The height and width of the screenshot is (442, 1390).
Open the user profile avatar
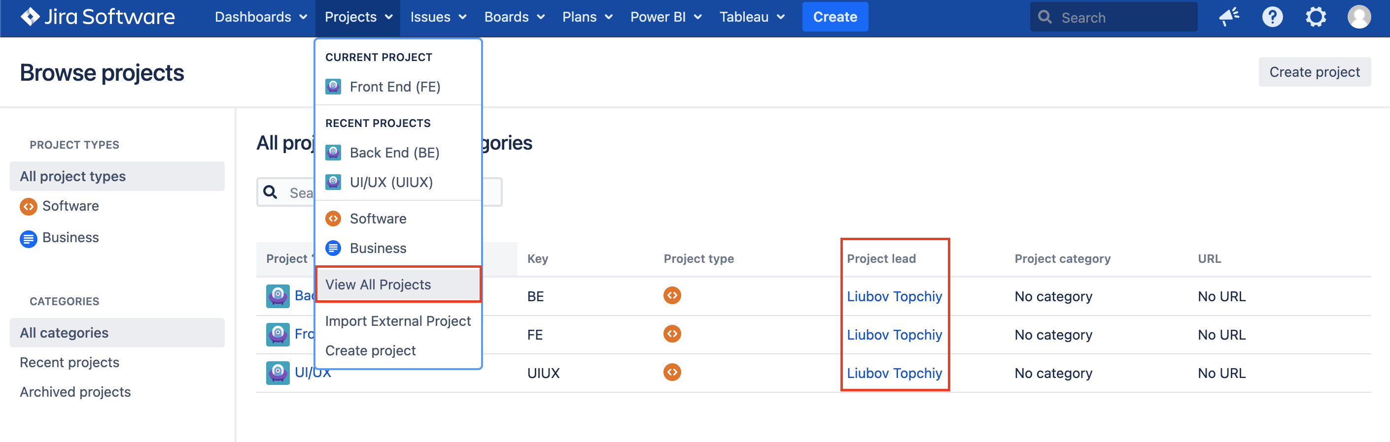[1358, 17]
